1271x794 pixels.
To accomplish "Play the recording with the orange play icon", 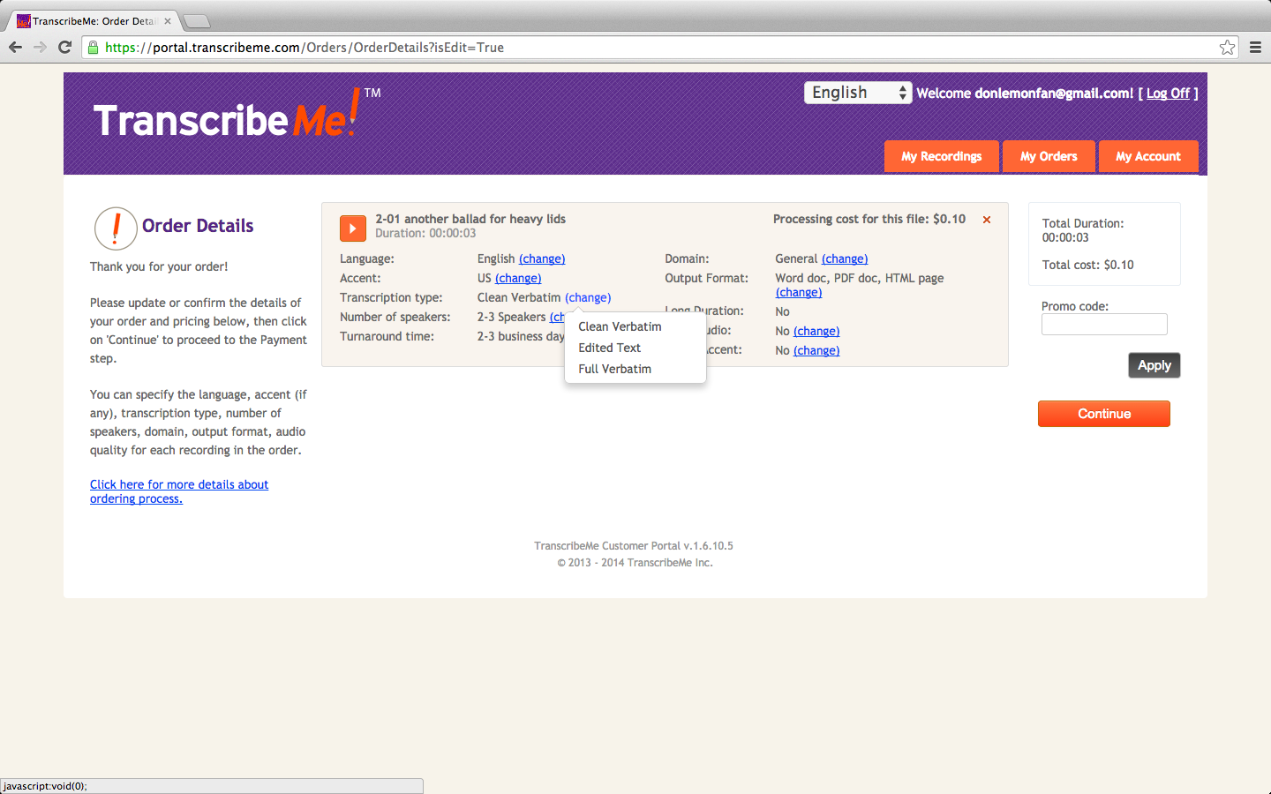I will click(x=352, y=228).
